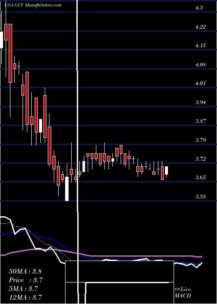Viewport: 217px width, 304px height.
Task: Click the 4.3 price axis label
Action: coord(199,8)
